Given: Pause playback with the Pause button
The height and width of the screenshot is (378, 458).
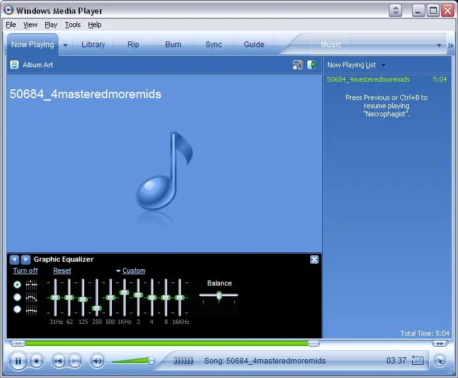Looking at the screenshot, I should pyautogui.click(x=18, y=361).
